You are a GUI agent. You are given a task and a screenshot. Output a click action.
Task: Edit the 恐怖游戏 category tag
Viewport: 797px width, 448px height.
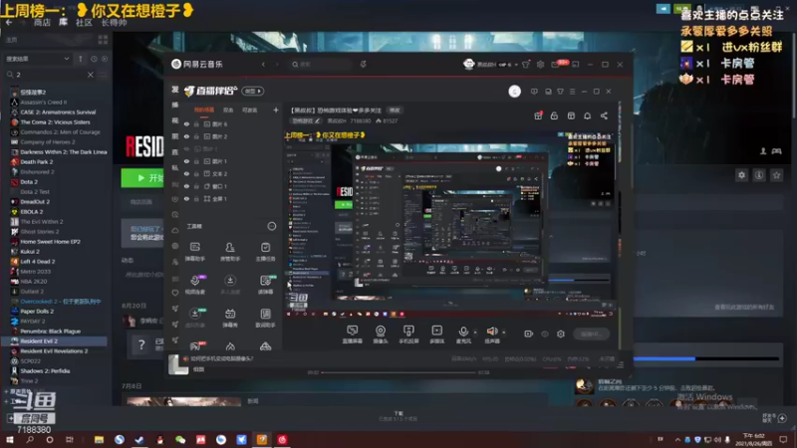tap(306, 120)
